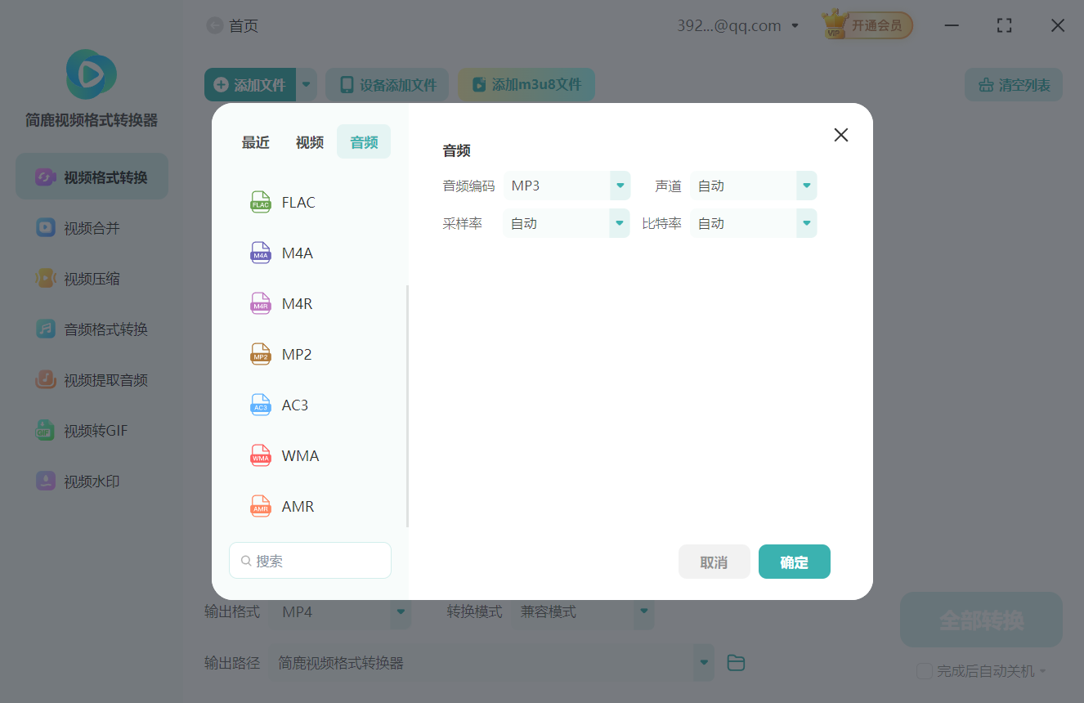Select the AC3 audio format

(296, 405)
